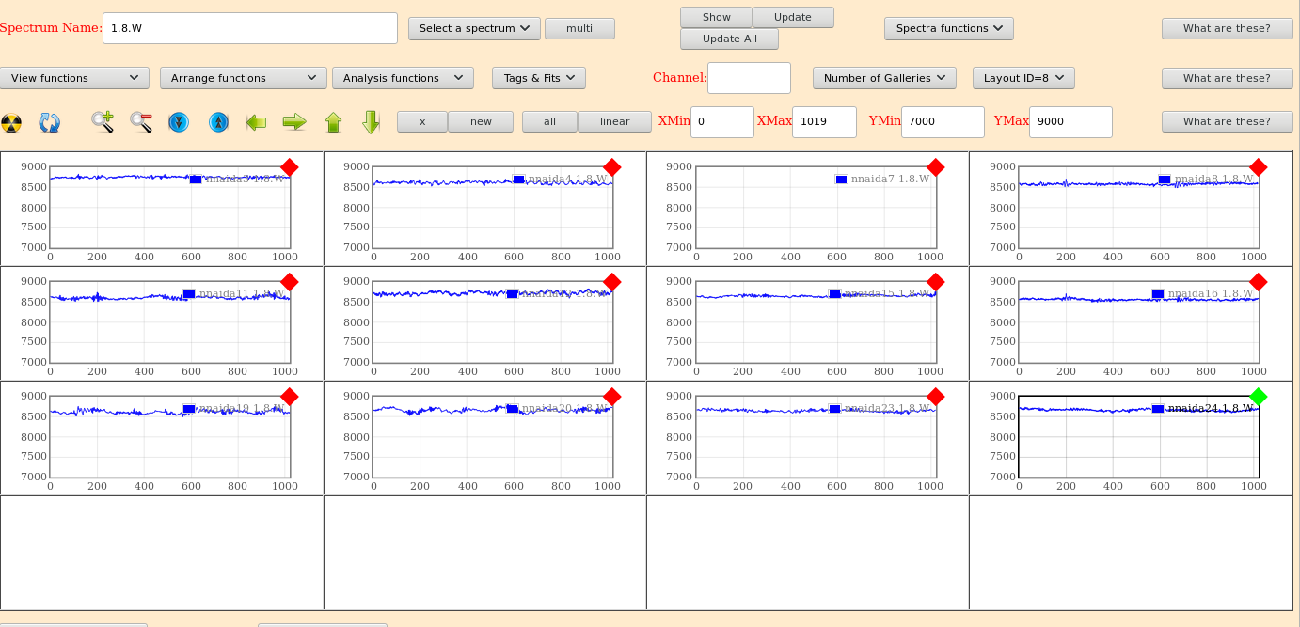Open the Spectra functions dropdown
The image size is (1300, 627).
tap(948, 28)
